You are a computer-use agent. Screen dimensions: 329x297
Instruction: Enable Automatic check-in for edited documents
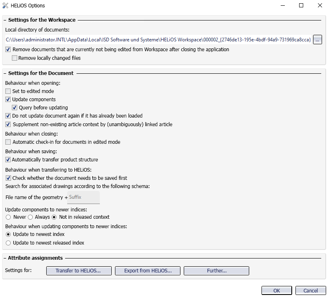tap(8, 142)
